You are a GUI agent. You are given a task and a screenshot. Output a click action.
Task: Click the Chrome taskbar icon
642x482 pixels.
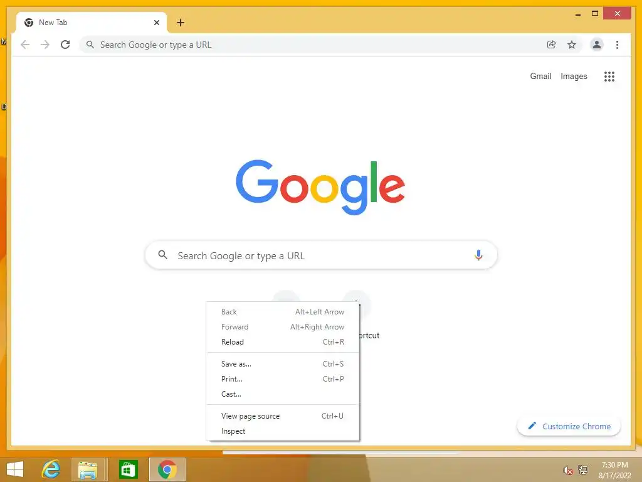click(x=167, y=469)
